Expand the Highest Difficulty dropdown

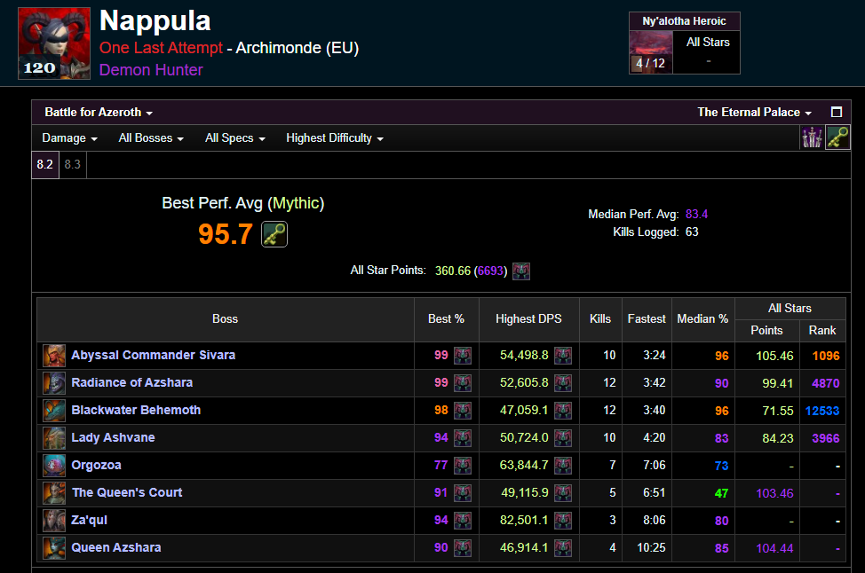tap(334, 138)
